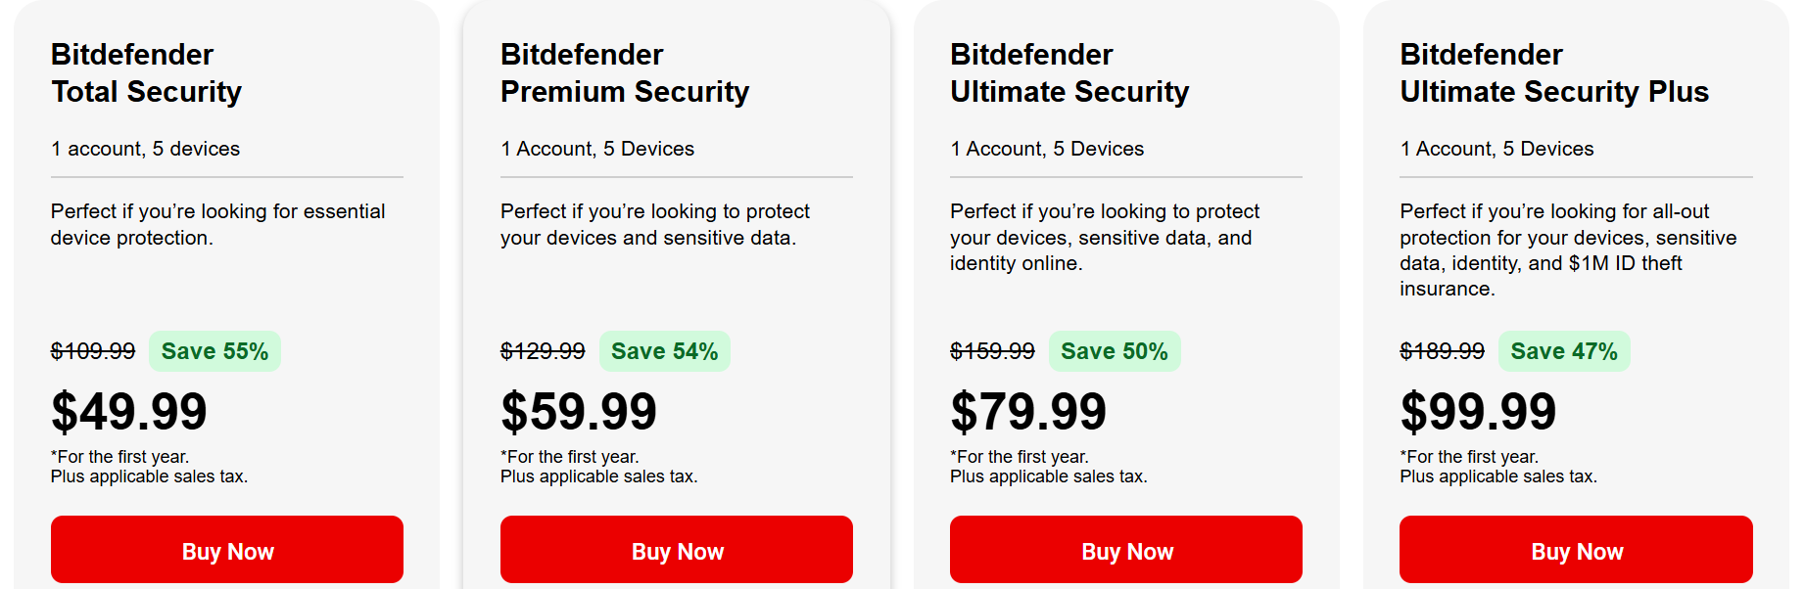Click the Save 55% badge
Image resolution: width=1805 pixels, height=589 pixels.
[214, 350]
